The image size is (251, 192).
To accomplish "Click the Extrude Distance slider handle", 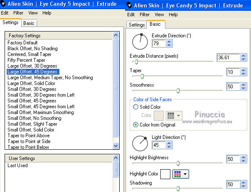I will 136,62.
